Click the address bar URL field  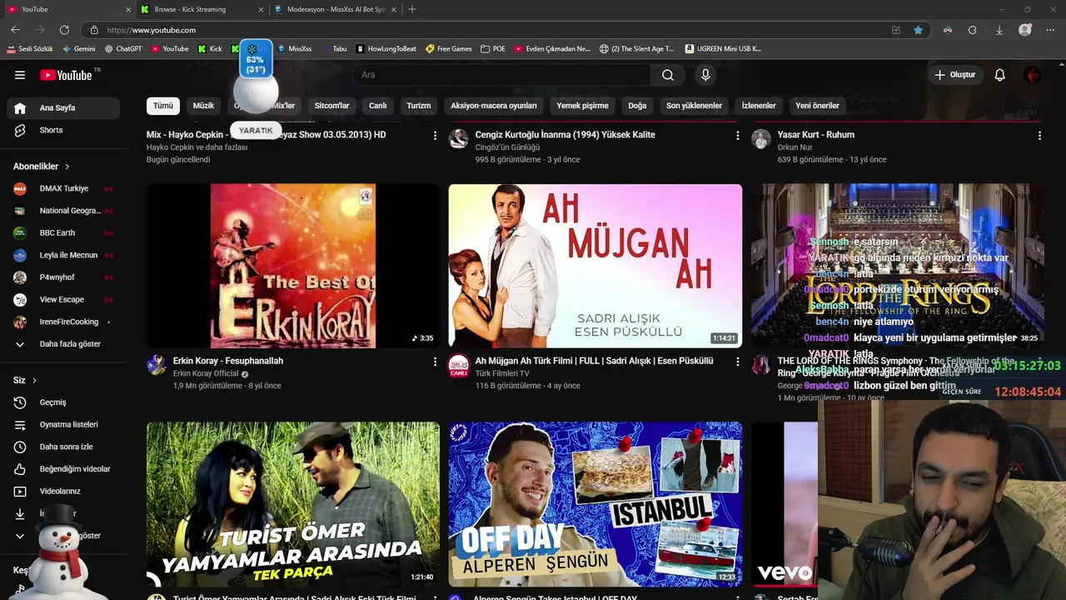tap(491, 30)
